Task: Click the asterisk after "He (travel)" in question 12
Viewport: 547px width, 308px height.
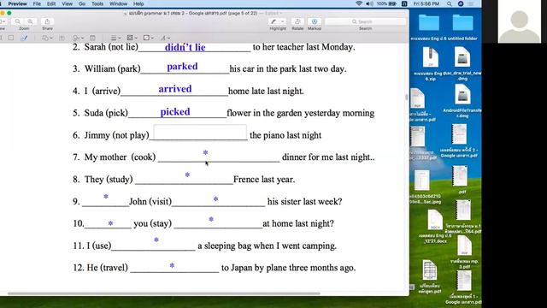Action: pyautogui.click(x=172, y=265)
